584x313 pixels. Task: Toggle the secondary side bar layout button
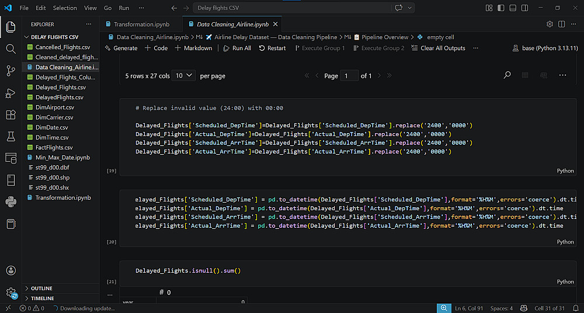524,8
